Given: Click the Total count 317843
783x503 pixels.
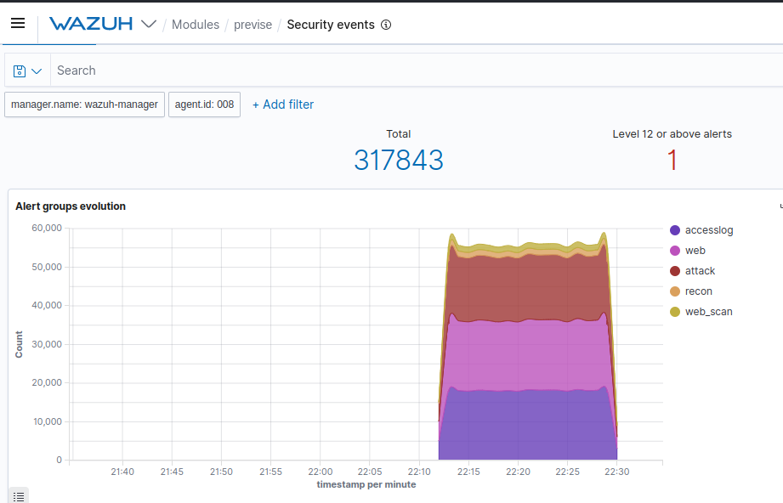Looking at the screenshot, I should [x=399, y=161].
